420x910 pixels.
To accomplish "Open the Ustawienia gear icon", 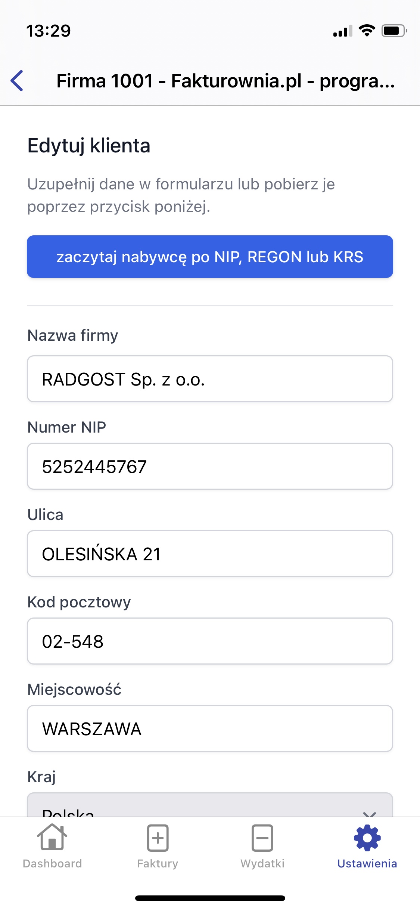I will click(367, 838).
